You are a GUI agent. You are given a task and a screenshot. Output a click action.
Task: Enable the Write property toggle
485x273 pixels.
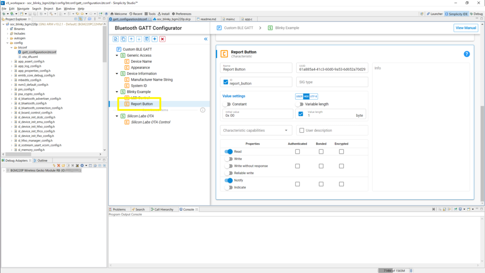click(228, 159)
